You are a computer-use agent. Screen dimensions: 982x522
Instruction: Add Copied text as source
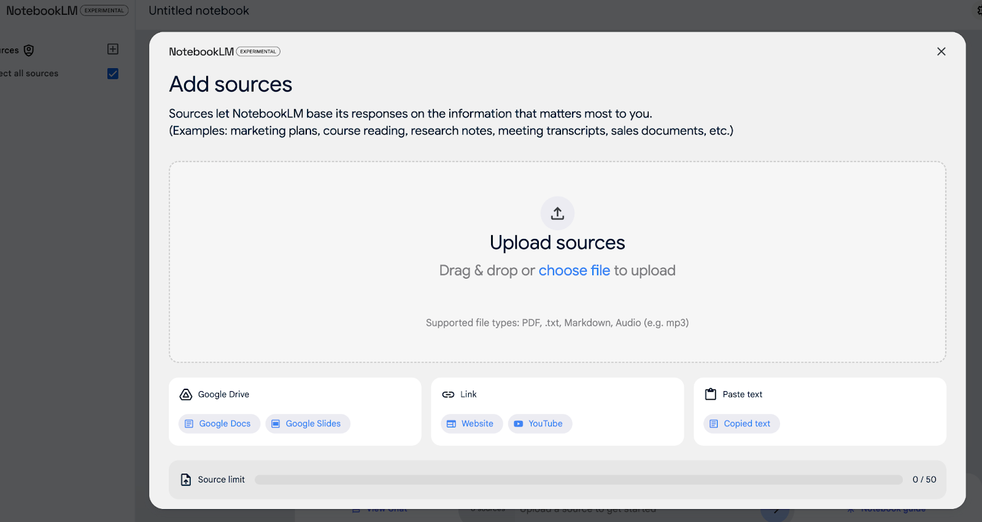(x=741, y=424)
